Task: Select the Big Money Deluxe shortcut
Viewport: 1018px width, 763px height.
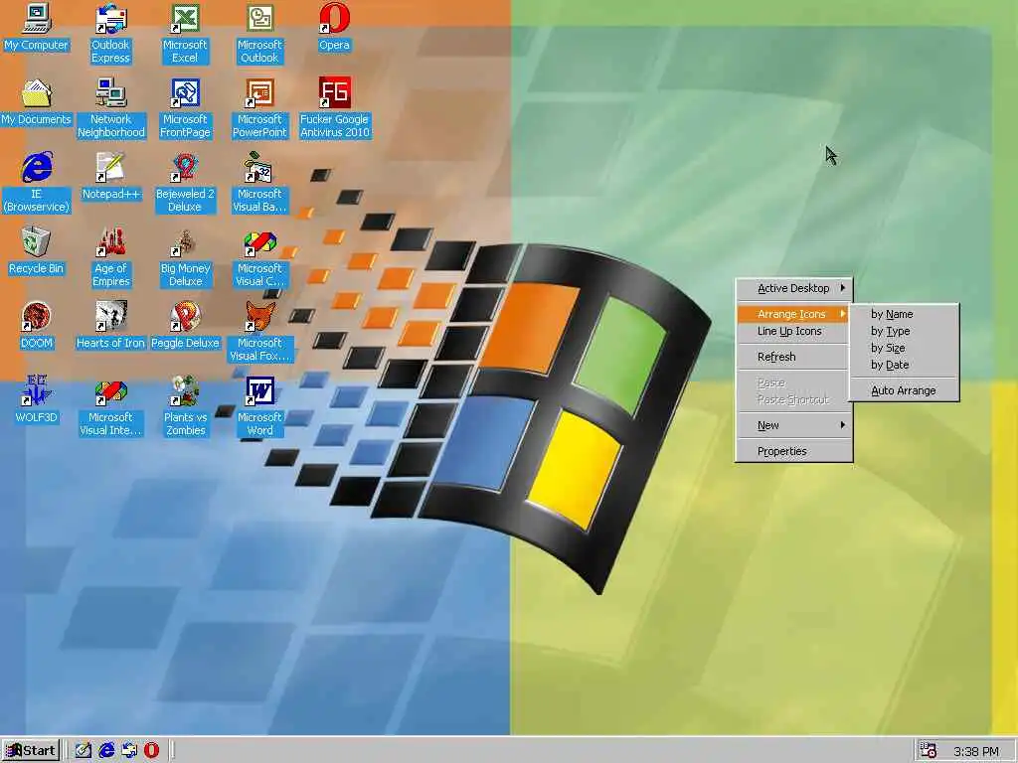Action: [x=185, y=257]
